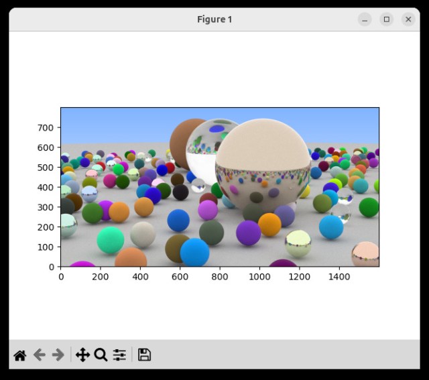The height and width of the screenshot is (380, 429).
Task: Toggle the Pan axes tool
Action: coord(82,355)
